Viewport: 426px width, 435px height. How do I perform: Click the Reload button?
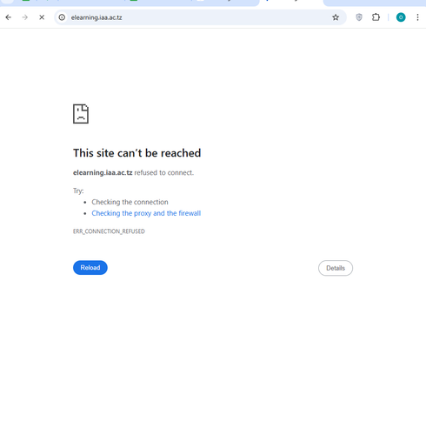tap(90, 267)
